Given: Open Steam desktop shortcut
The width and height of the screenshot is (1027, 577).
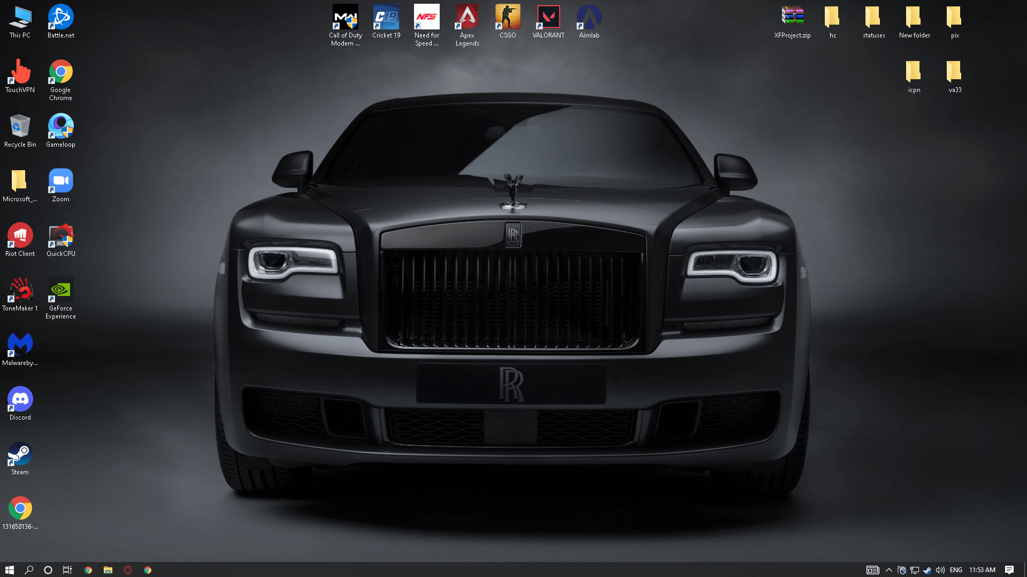Looking at the screenshot, I should point(20,459).
